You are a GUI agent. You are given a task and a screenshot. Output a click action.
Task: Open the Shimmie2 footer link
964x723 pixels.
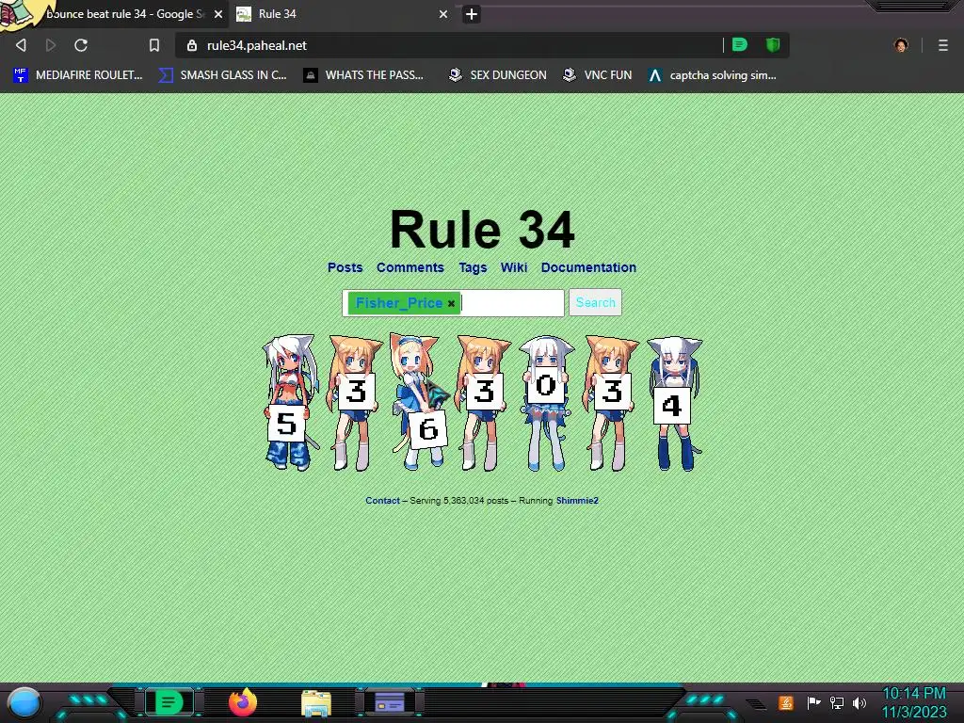(577, 501)
